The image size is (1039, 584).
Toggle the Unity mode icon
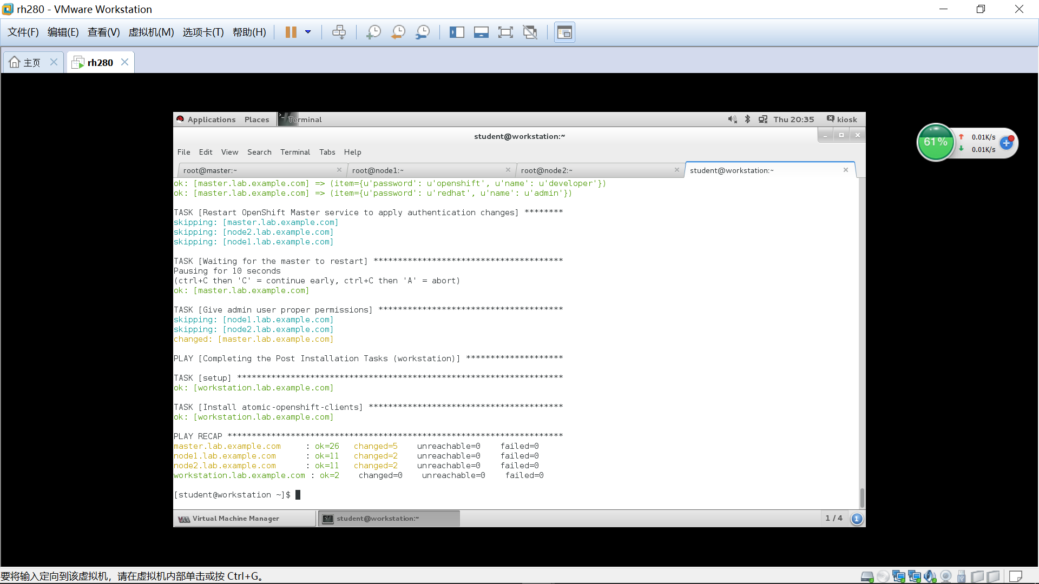coord(530,32)
